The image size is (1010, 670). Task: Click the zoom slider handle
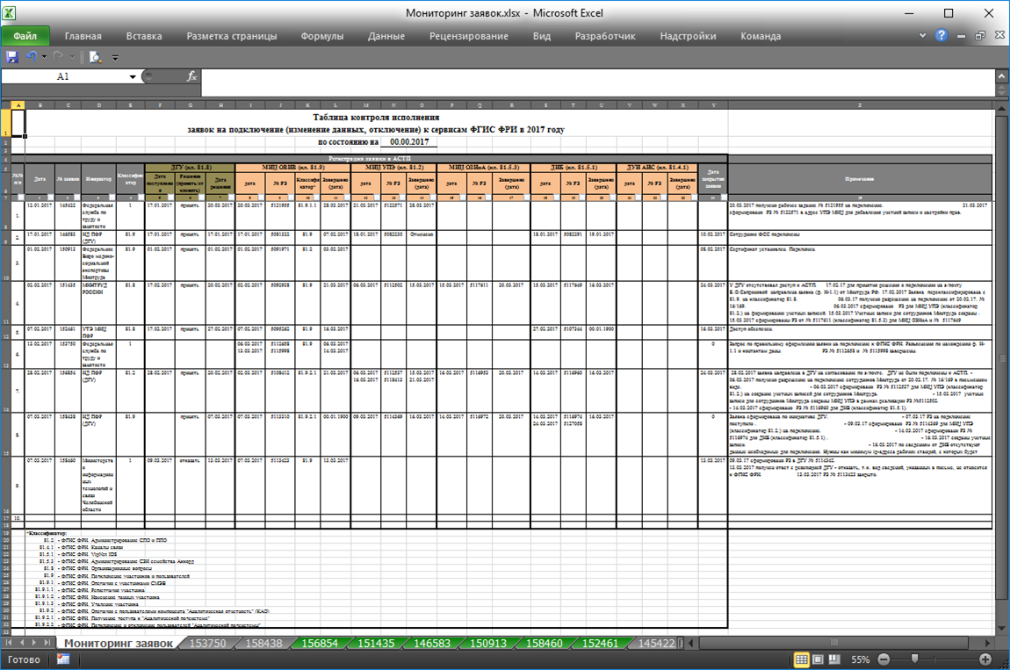[914, 659]
